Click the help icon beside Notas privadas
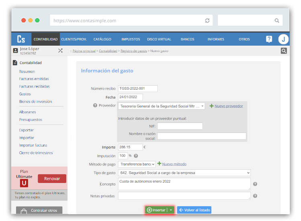This screenshot has width=301, height=221. point(255,196)
